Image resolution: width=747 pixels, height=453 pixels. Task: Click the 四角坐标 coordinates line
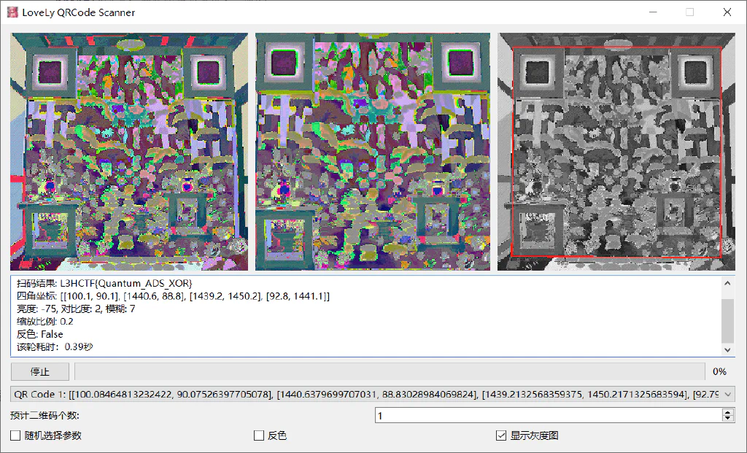(x=173, y=296)
